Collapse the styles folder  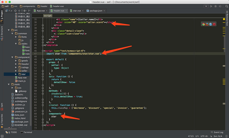[x=16, y=43]
